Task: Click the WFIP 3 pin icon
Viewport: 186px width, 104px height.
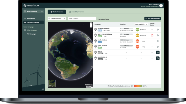Action: pos(96,52)
